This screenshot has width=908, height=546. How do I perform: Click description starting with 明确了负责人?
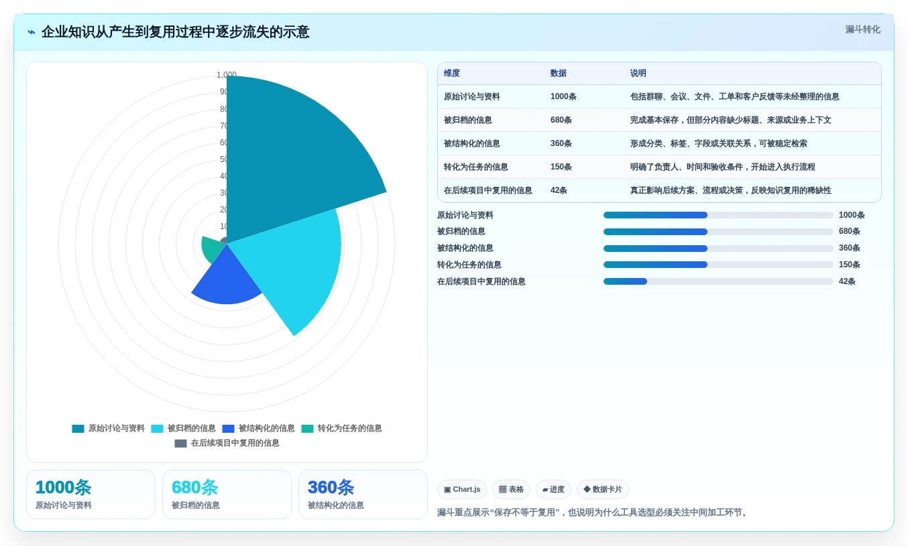(x=723, y=167)
